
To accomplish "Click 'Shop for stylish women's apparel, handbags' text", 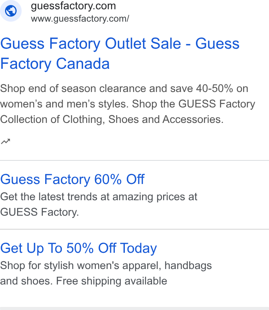I will [106, 266].
